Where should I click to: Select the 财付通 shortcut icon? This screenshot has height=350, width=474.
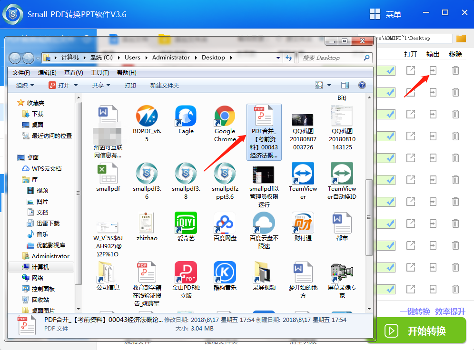point(303,226)
